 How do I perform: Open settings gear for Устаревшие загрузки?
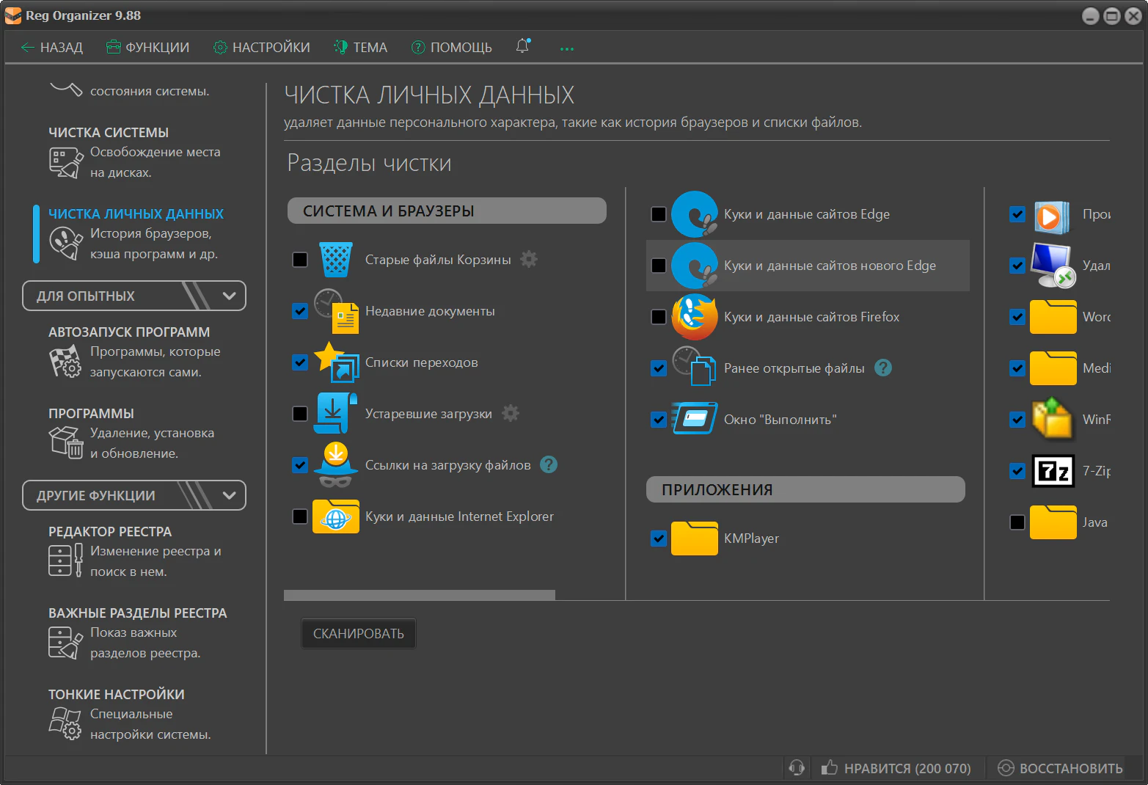click(511, 413)
